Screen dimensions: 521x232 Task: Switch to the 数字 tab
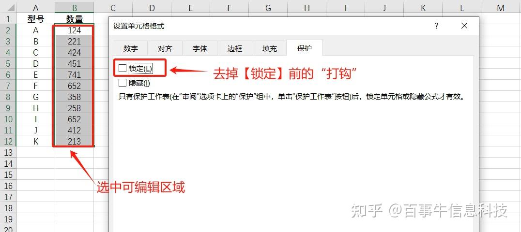click(x=130, y=48)
